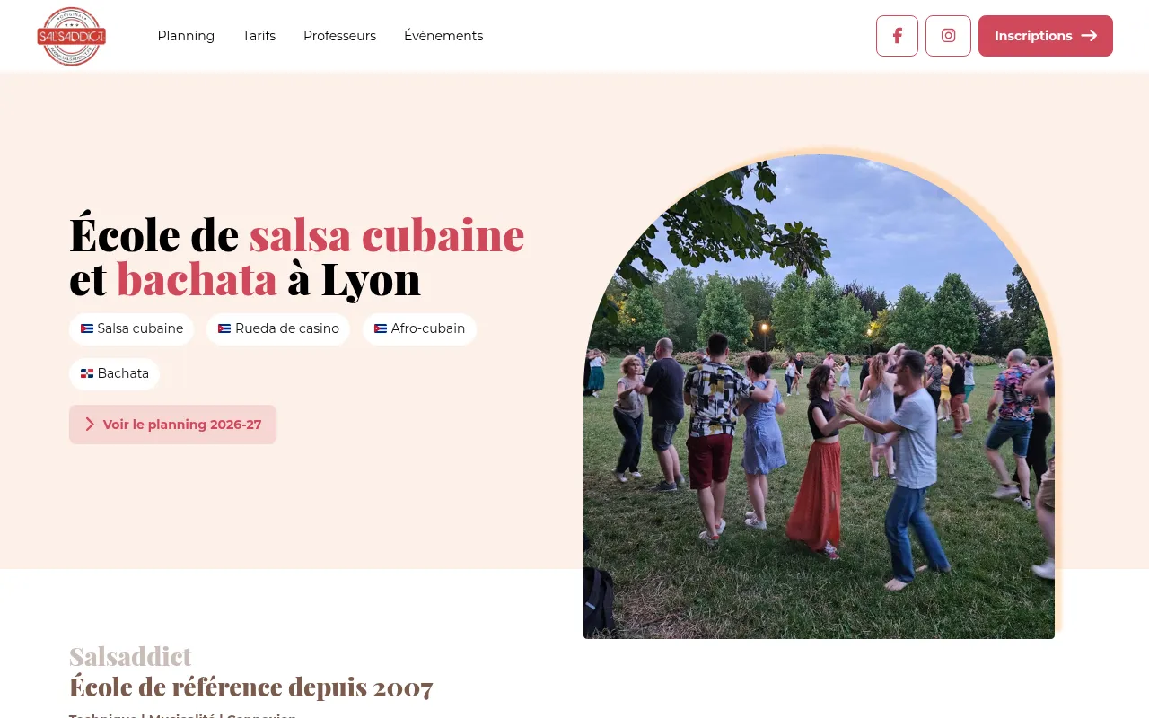
Task: Go to the Tarifs page
Action: tap(259, 36)
